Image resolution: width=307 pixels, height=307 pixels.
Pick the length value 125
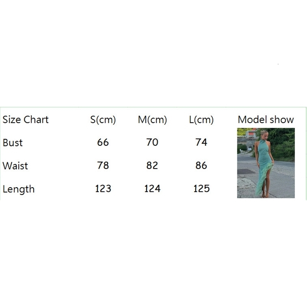point(201,188)
